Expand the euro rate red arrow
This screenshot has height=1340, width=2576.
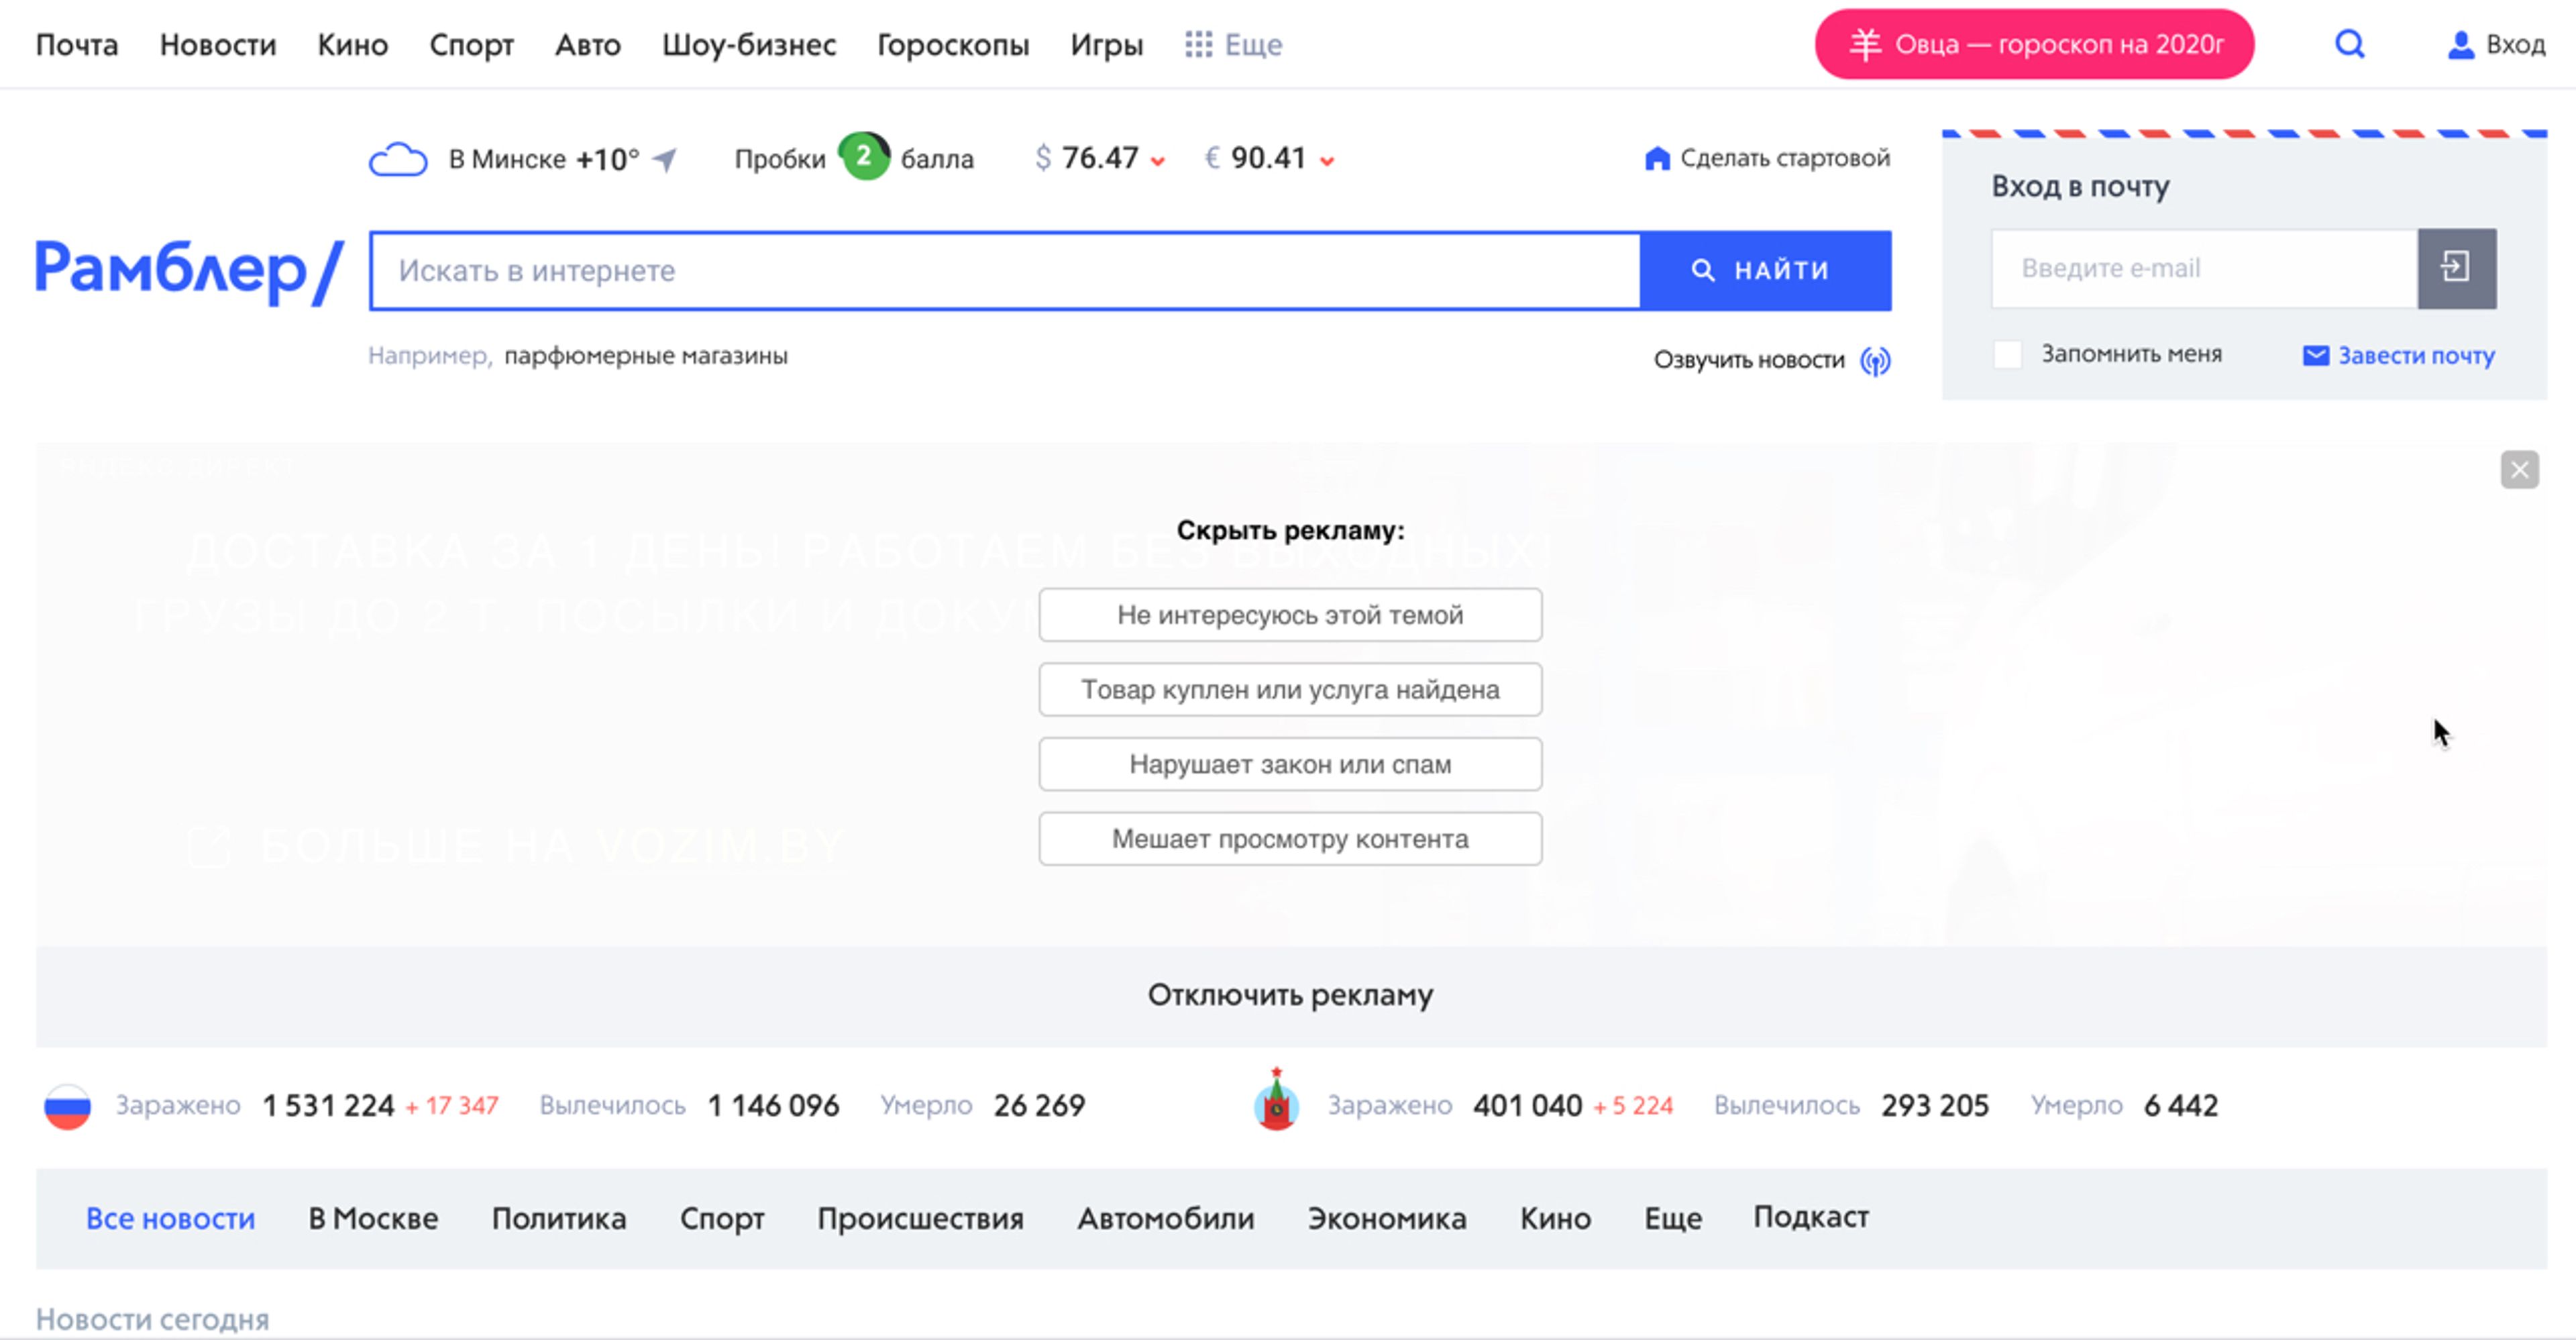click(1327, 161)
